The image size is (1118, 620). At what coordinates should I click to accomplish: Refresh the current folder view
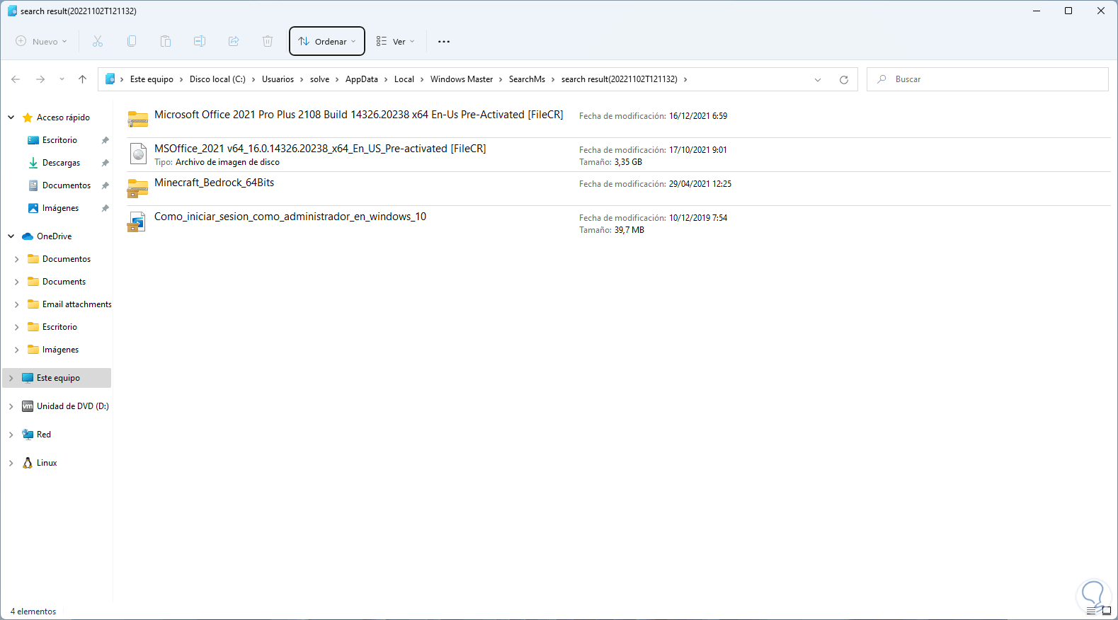[x=844, y=79]
